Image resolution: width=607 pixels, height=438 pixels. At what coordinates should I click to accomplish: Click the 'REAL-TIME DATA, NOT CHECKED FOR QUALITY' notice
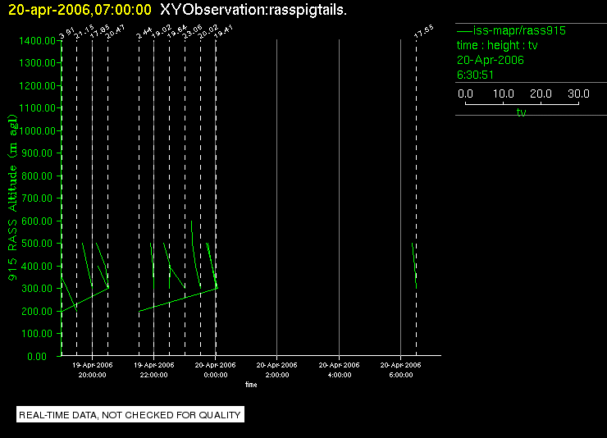130,415
